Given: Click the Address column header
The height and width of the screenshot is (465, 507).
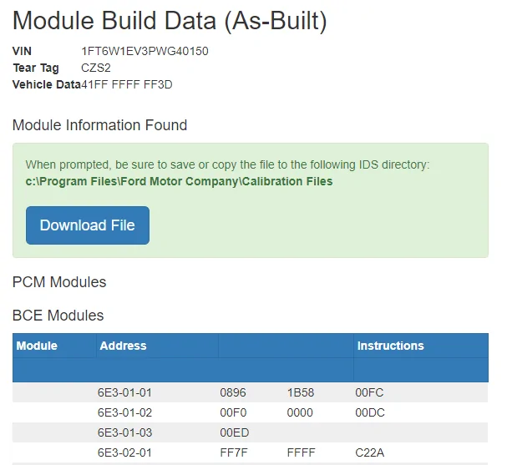Looking at the screenshot, I should tap(123, 346).
